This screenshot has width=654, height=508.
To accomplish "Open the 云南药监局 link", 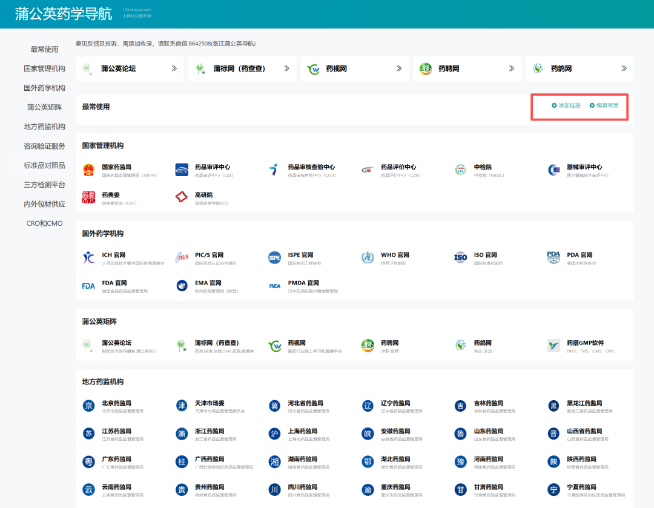I will click(x=116, y=487).
